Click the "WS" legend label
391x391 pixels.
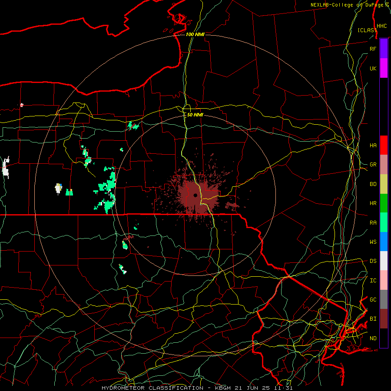tap(373, 242)
